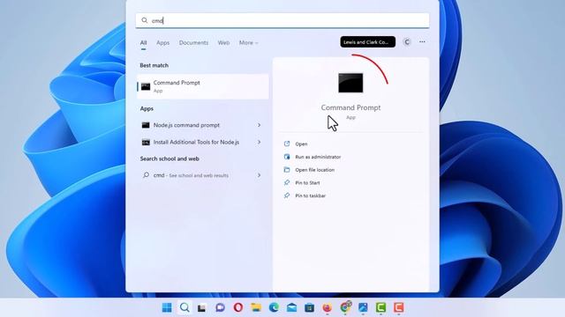
Task: Open File Explorer from the taskbar
Action: 256,307
